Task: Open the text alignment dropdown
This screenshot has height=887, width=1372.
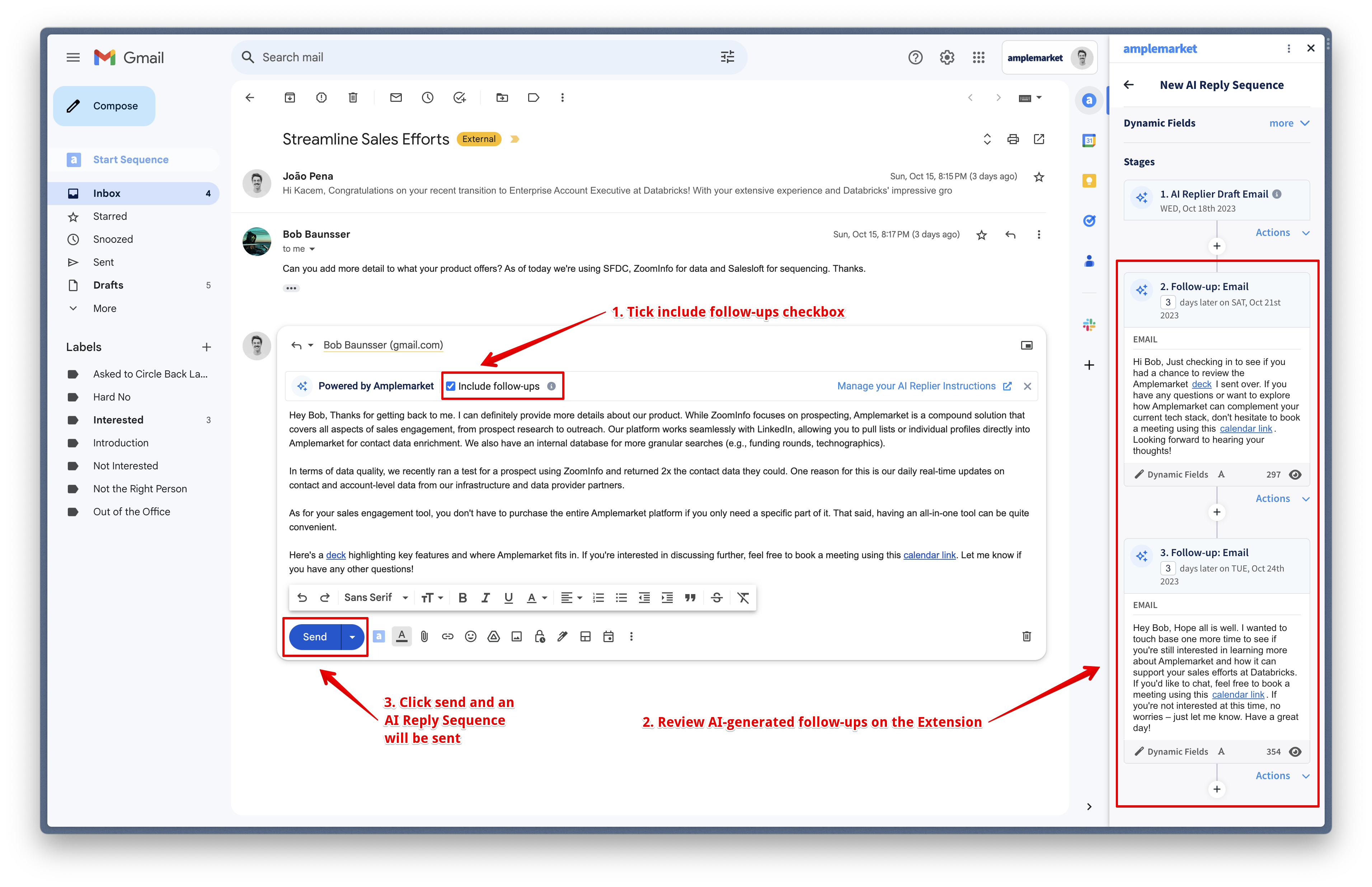Action: pos(572,598)
